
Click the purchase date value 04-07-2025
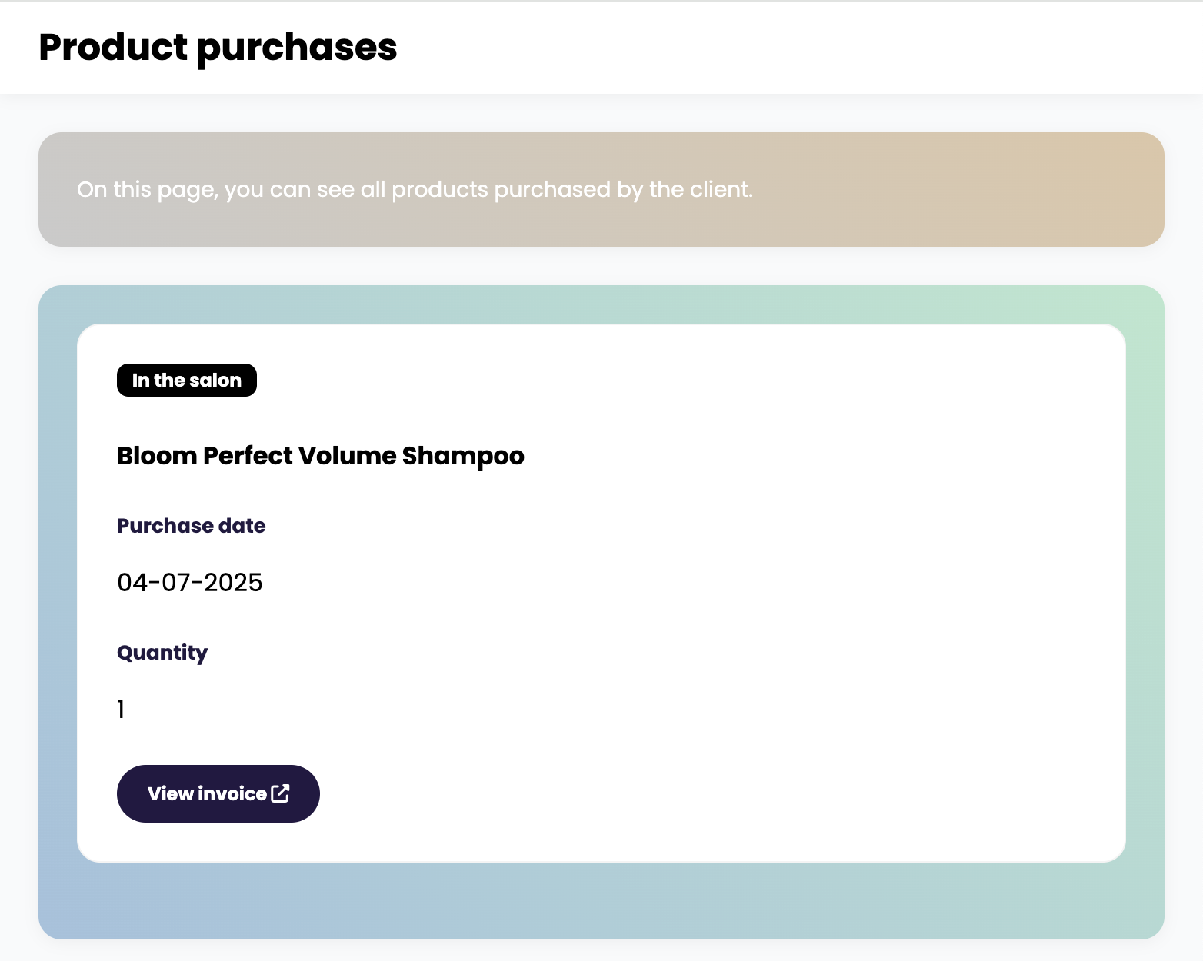189,583
